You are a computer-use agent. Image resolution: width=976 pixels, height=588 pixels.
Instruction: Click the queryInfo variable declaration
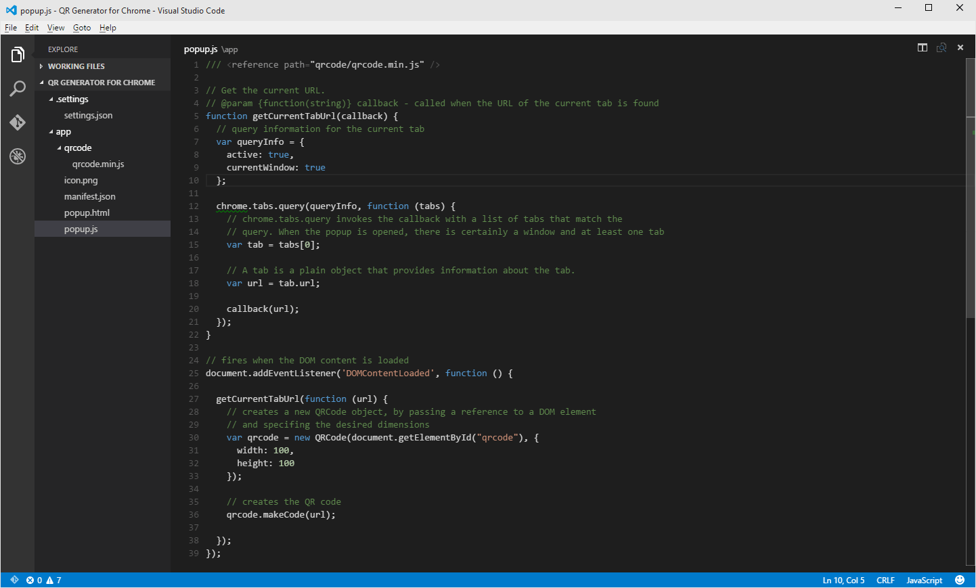[x=261, y=141]
